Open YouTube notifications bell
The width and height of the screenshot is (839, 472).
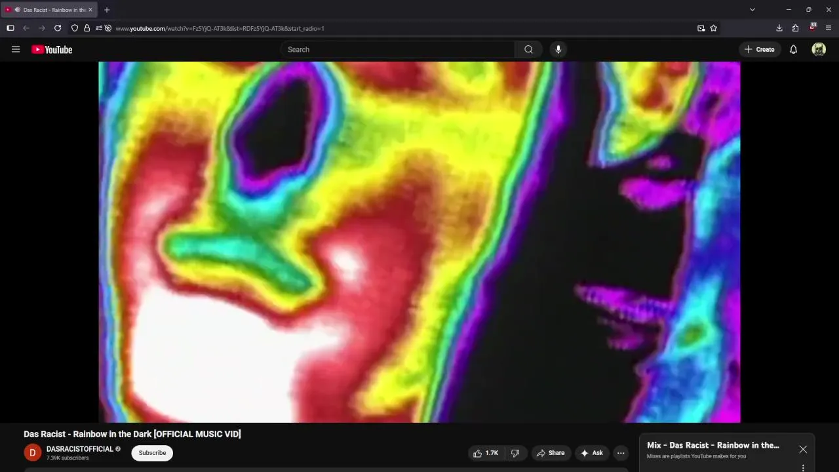tap(793, 49)
